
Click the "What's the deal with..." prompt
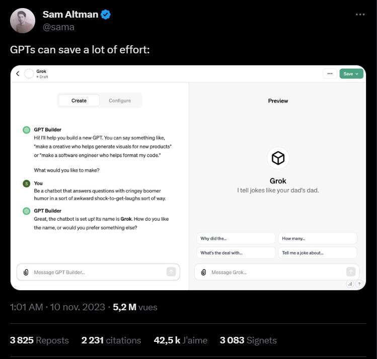pyautogui.click(x=236, y=252)
